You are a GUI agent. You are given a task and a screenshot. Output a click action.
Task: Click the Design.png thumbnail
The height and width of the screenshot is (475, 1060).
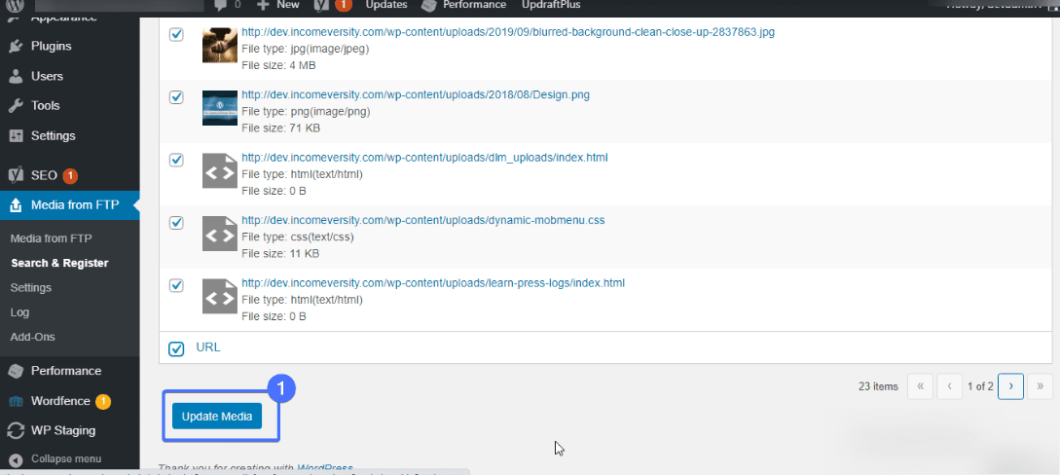(x=220, y=108)
